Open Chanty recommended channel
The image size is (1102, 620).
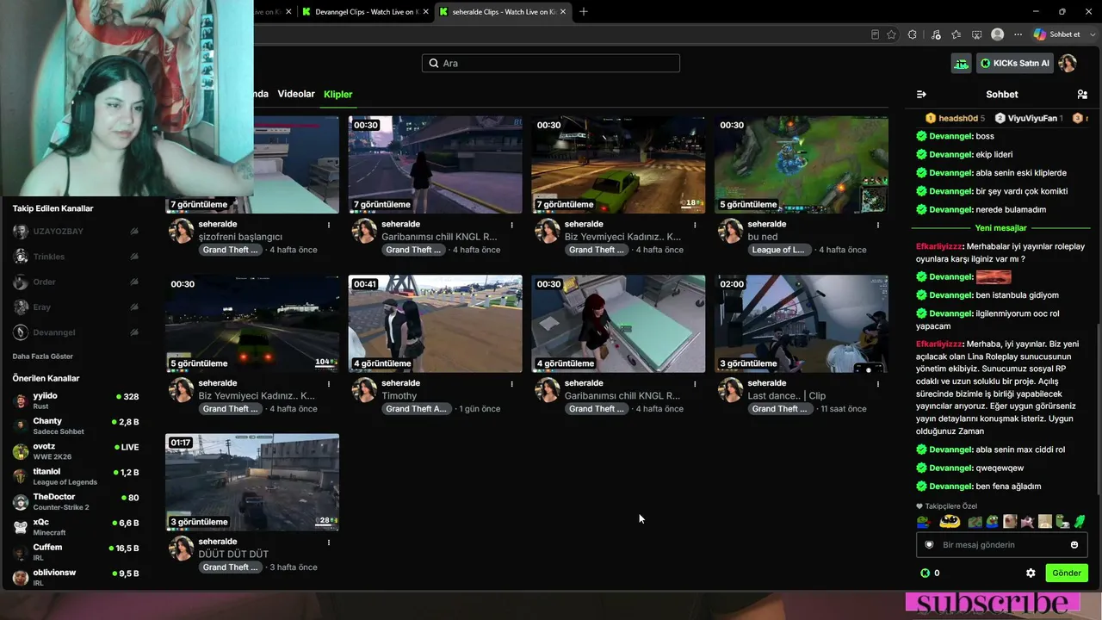tap(76, 425)
